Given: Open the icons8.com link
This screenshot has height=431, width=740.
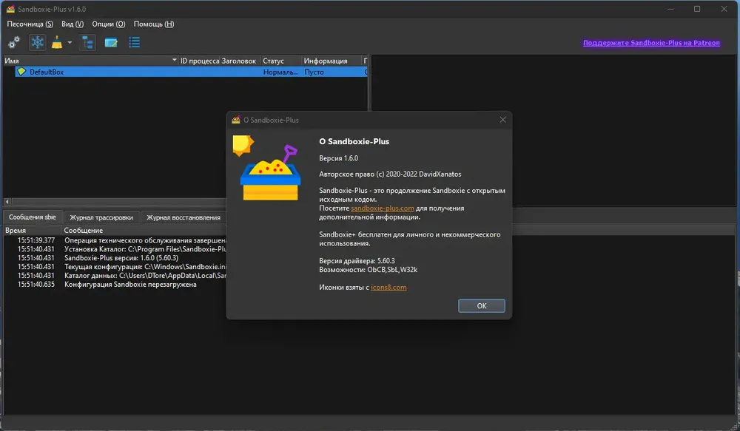Looking at the screenshot, I should pos(388,287).
